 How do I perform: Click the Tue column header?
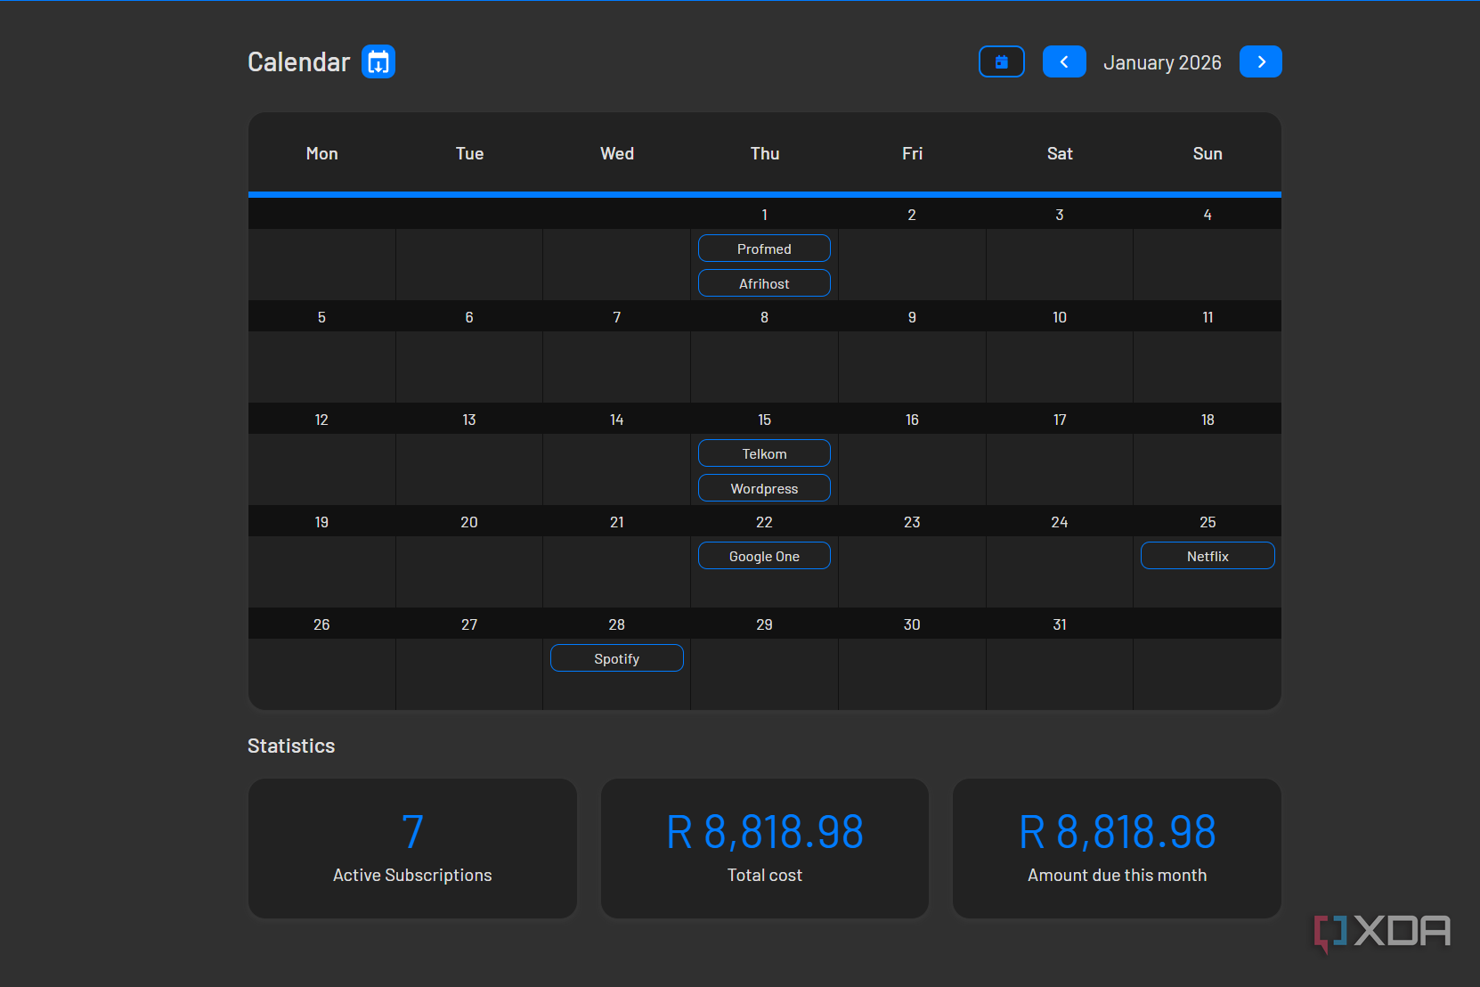coord(469,153)
